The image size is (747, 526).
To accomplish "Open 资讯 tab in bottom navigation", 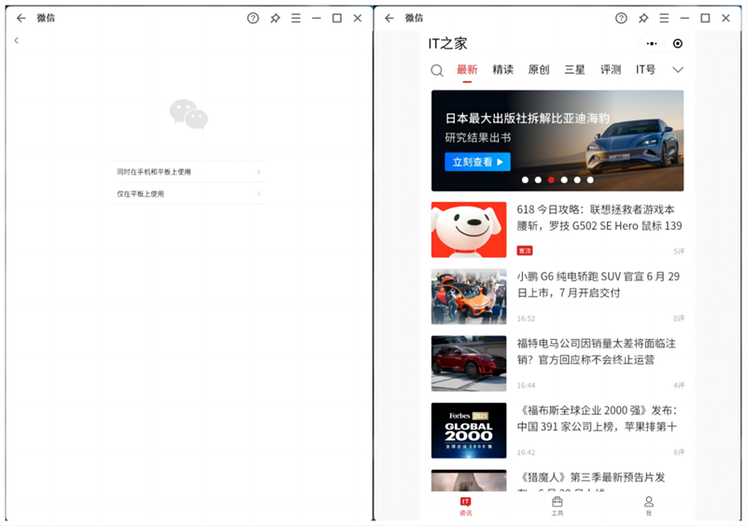I will (x=465, y=506).
